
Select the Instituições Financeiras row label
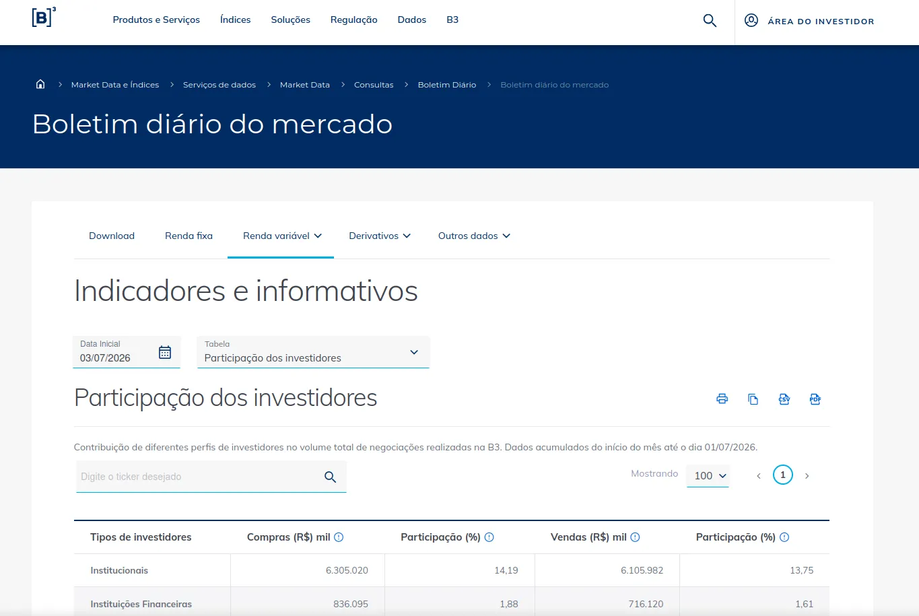pyautogui.click(x=141, y=604)
